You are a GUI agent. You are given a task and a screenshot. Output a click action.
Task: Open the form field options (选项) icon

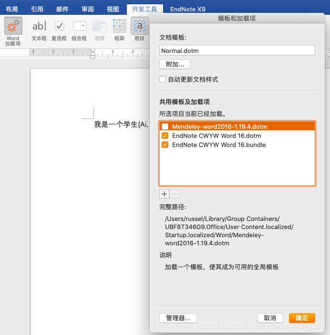(x=100, y=26)
